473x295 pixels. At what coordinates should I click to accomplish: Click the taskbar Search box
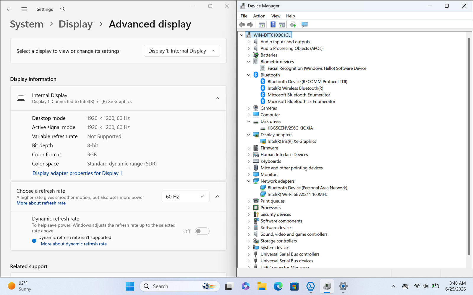(180, 286)
